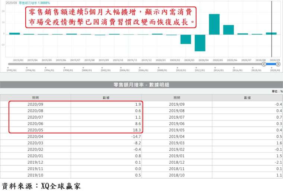
Task: Select the 2016/01 timeline marker
Action: coord(238,70)
